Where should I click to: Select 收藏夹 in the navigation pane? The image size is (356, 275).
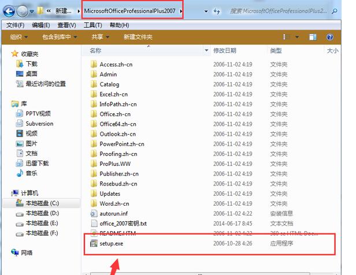29,54
